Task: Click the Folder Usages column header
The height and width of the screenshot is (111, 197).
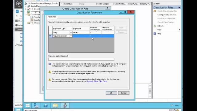Action: tap(105, 4)
